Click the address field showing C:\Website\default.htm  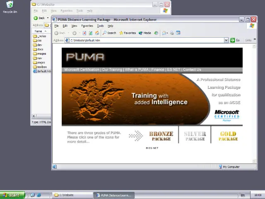(x=145, y=40)
